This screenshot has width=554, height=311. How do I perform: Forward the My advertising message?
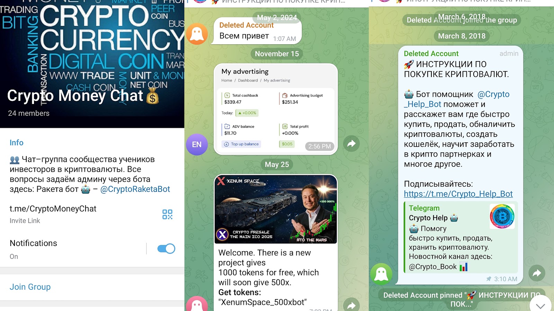(351, 143)
